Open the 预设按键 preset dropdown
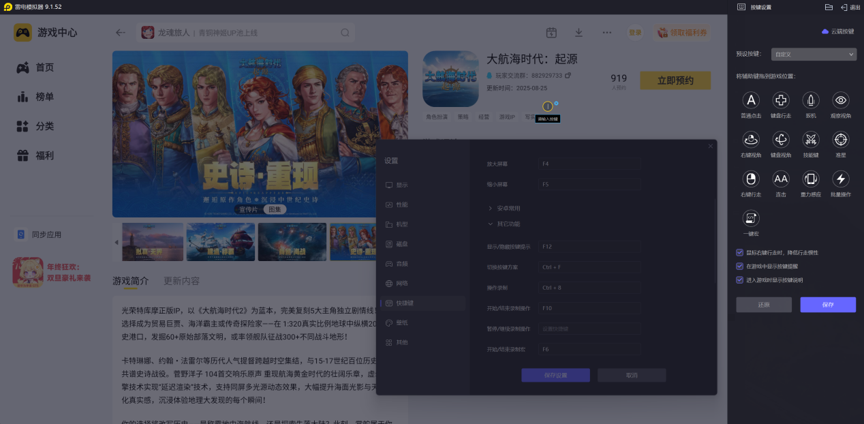This screenshot has height=424, width=864. point(814,54)
